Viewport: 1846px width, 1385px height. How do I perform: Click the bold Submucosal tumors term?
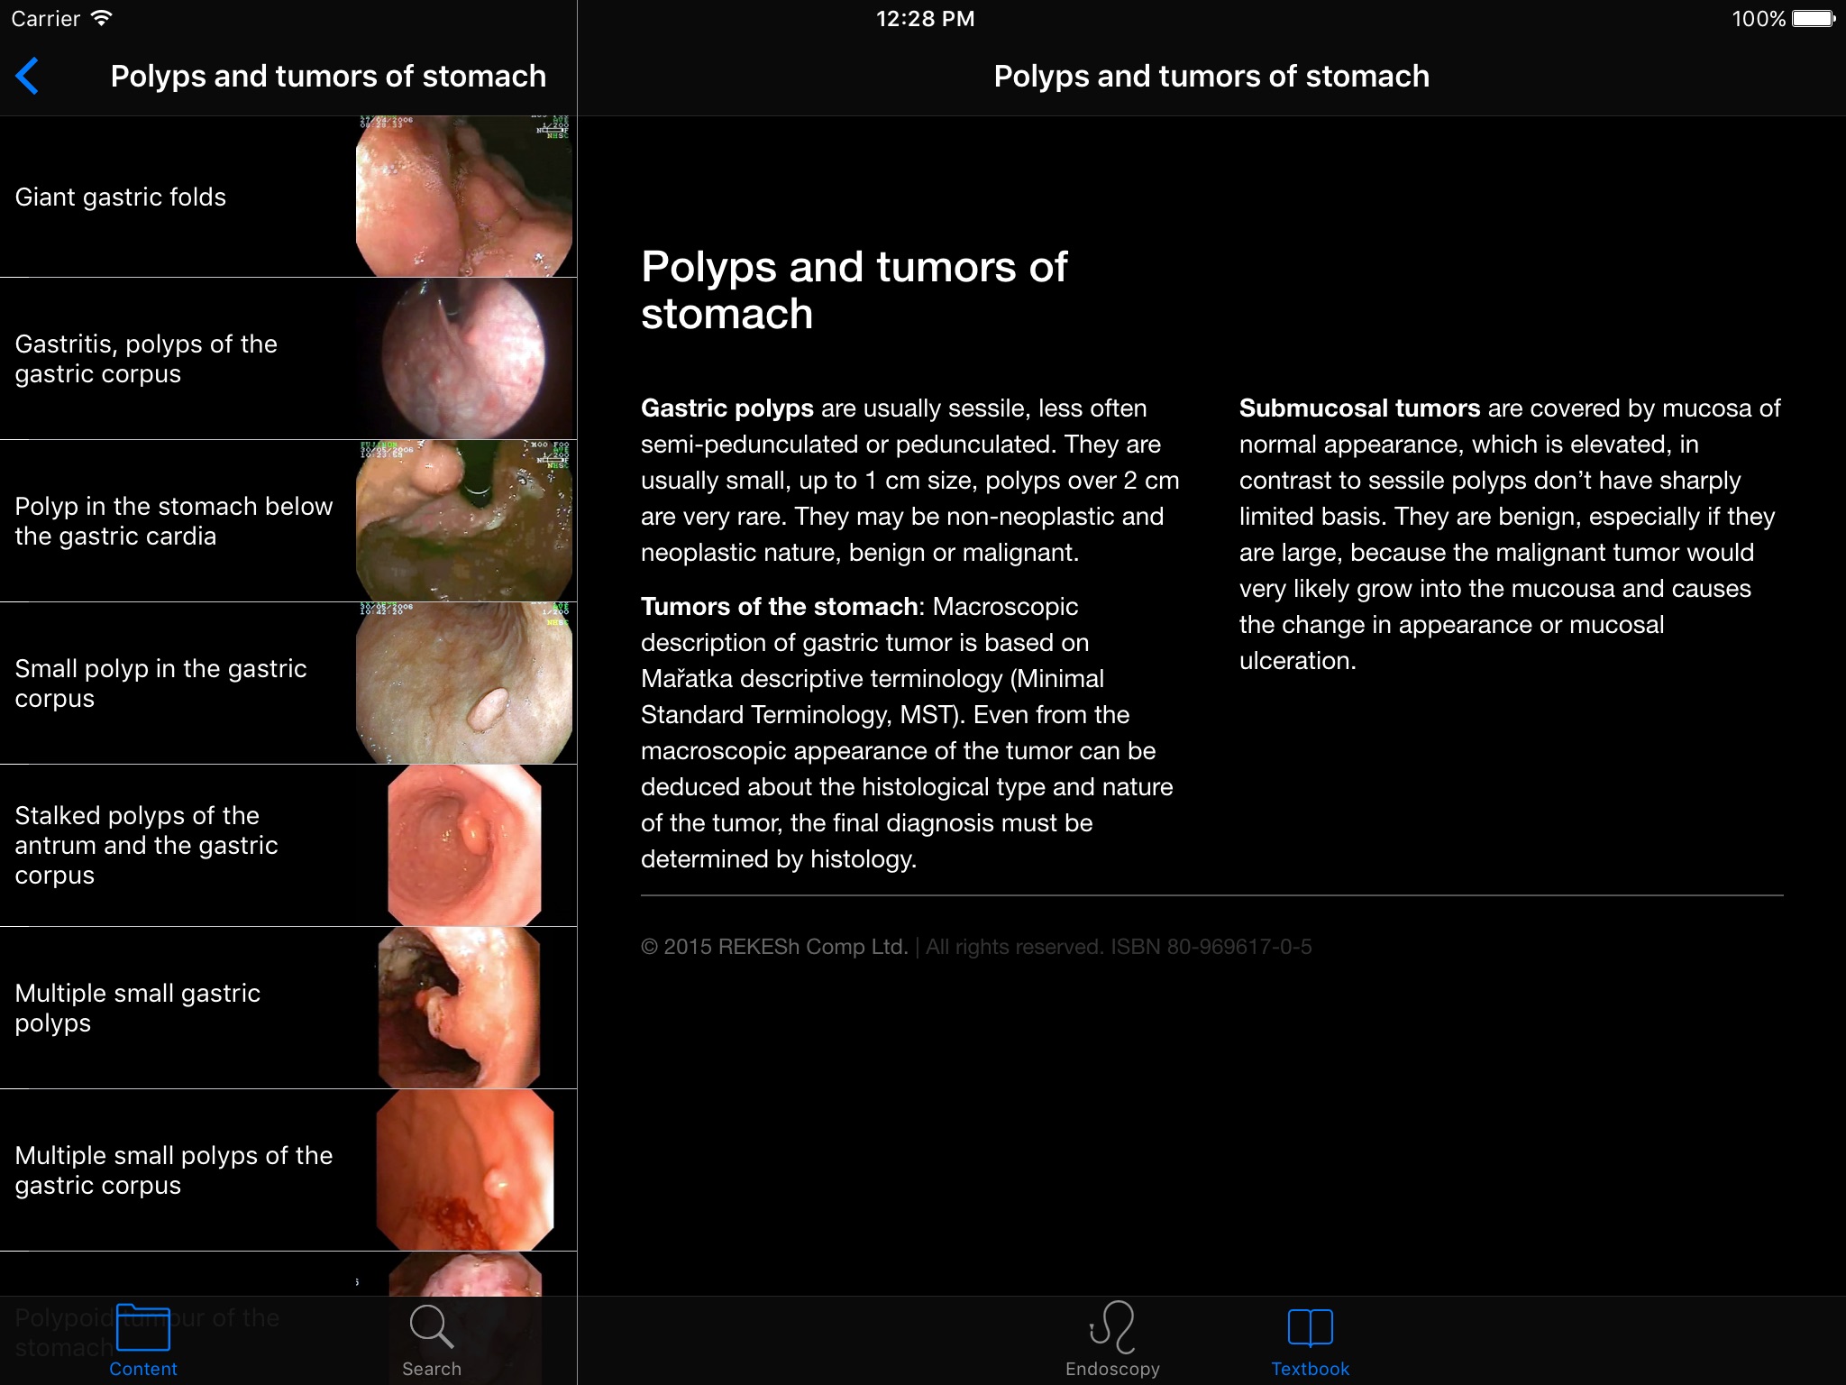pyautogui.click(x=1359, y=408)
